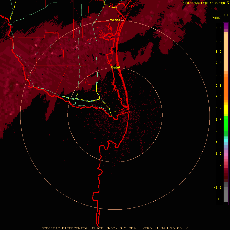
Task: Click the 11 JAN 26 date text
Action: pos(164,228)
